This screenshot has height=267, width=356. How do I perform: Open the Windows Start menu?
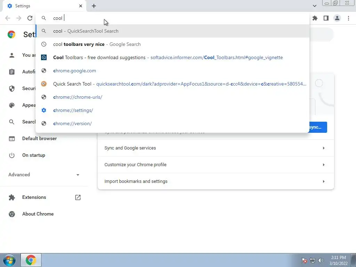click(x=9, y=260)
